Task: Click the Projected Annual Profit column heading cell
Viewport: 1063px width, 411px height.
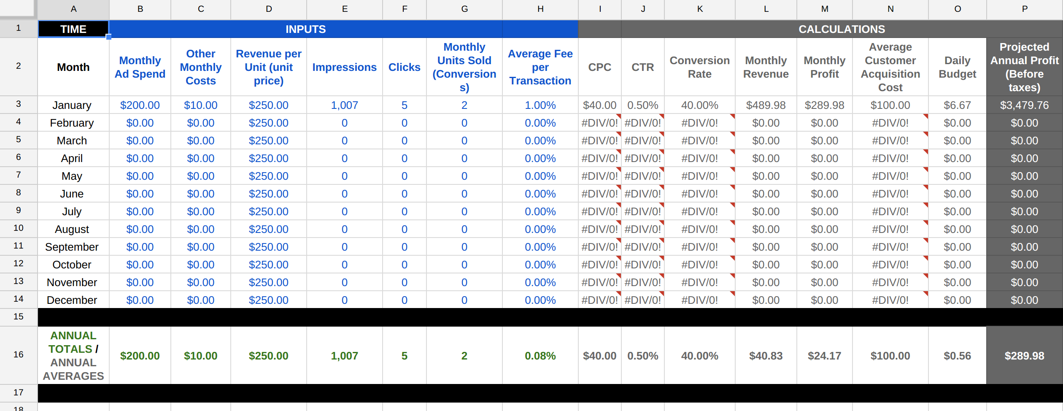Action: (1024, 67)
